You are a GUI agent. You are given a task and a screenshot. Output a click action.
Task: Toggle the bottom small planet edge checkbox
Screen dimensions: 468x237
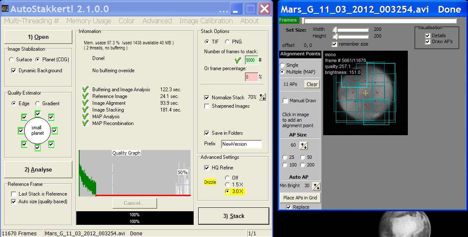pyautogui.click(x=38, y=147)
